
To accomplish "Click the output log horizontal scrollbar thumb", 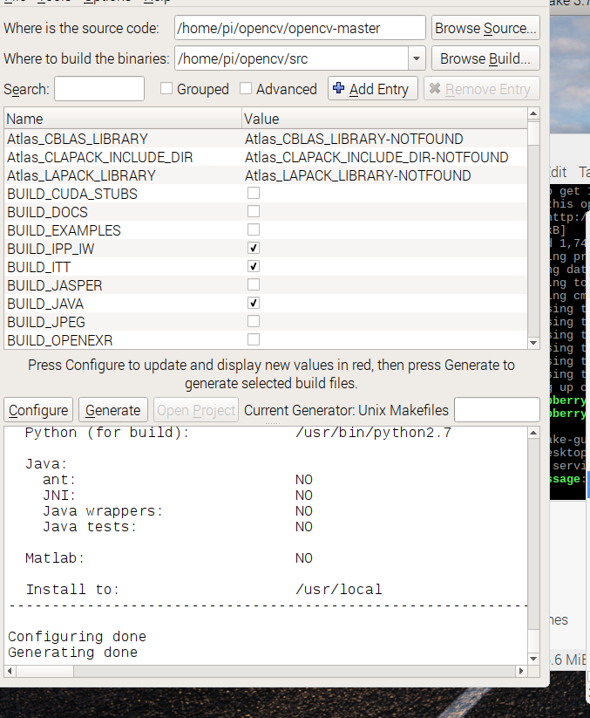I will tap(44, 671).
